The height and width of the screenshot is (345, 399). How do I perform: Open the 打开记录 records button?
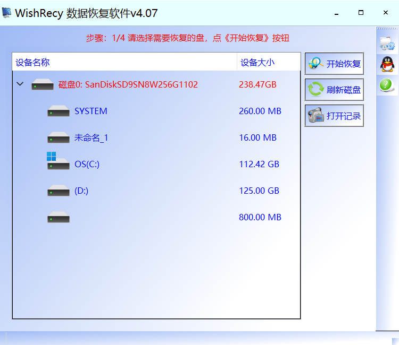334,116
